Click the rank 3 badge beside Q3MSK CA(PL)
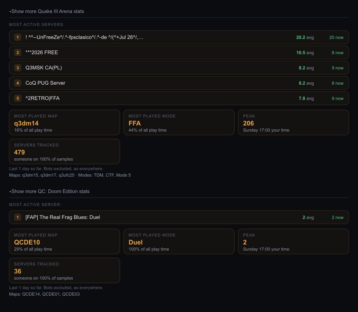358x312 pixels. click(x=18, y=68)
